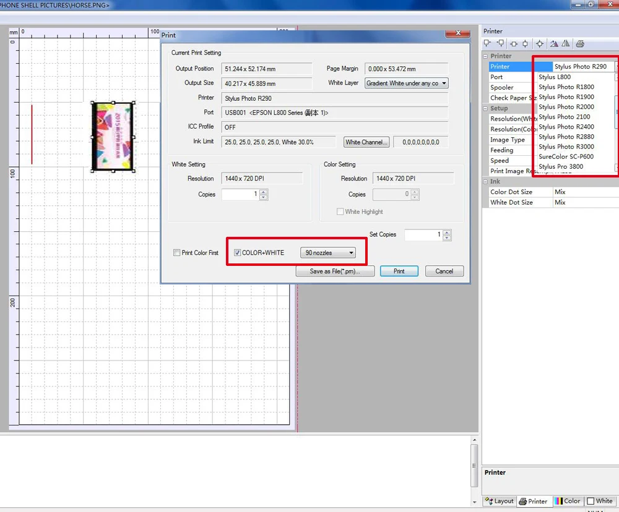The height and width of the screenshot is (512, 619).
Task: Click the Set Copies input field
Action: pos(423,235)
